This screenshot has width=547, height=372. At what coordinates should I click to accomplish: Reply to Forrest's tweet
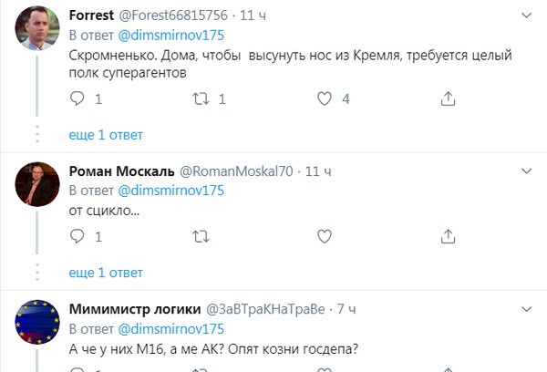(78, 98)
